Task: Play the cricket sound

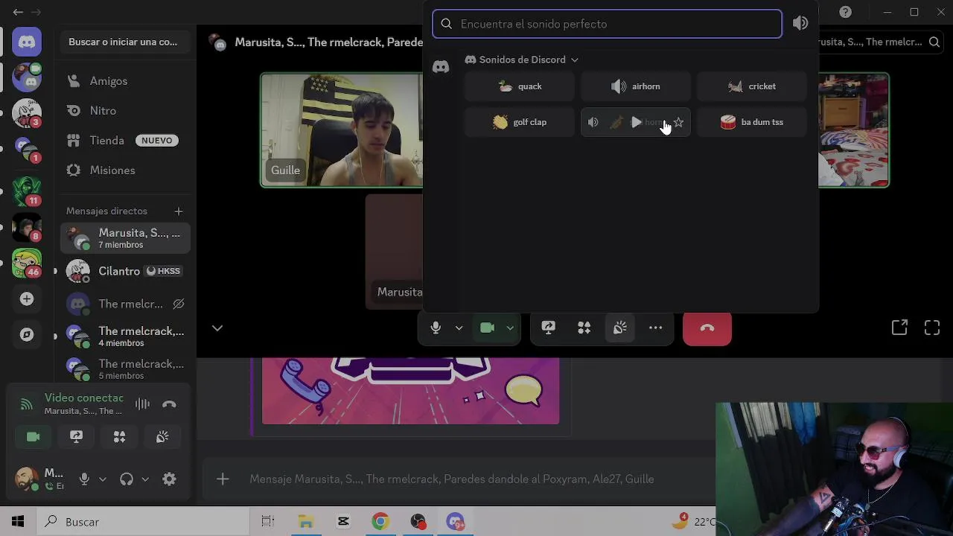Action: tap(752, 86)
